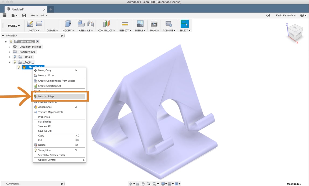Expand the Comments panel with dot button
This screenshot has height=186, width=309.
tap(62, 184)
